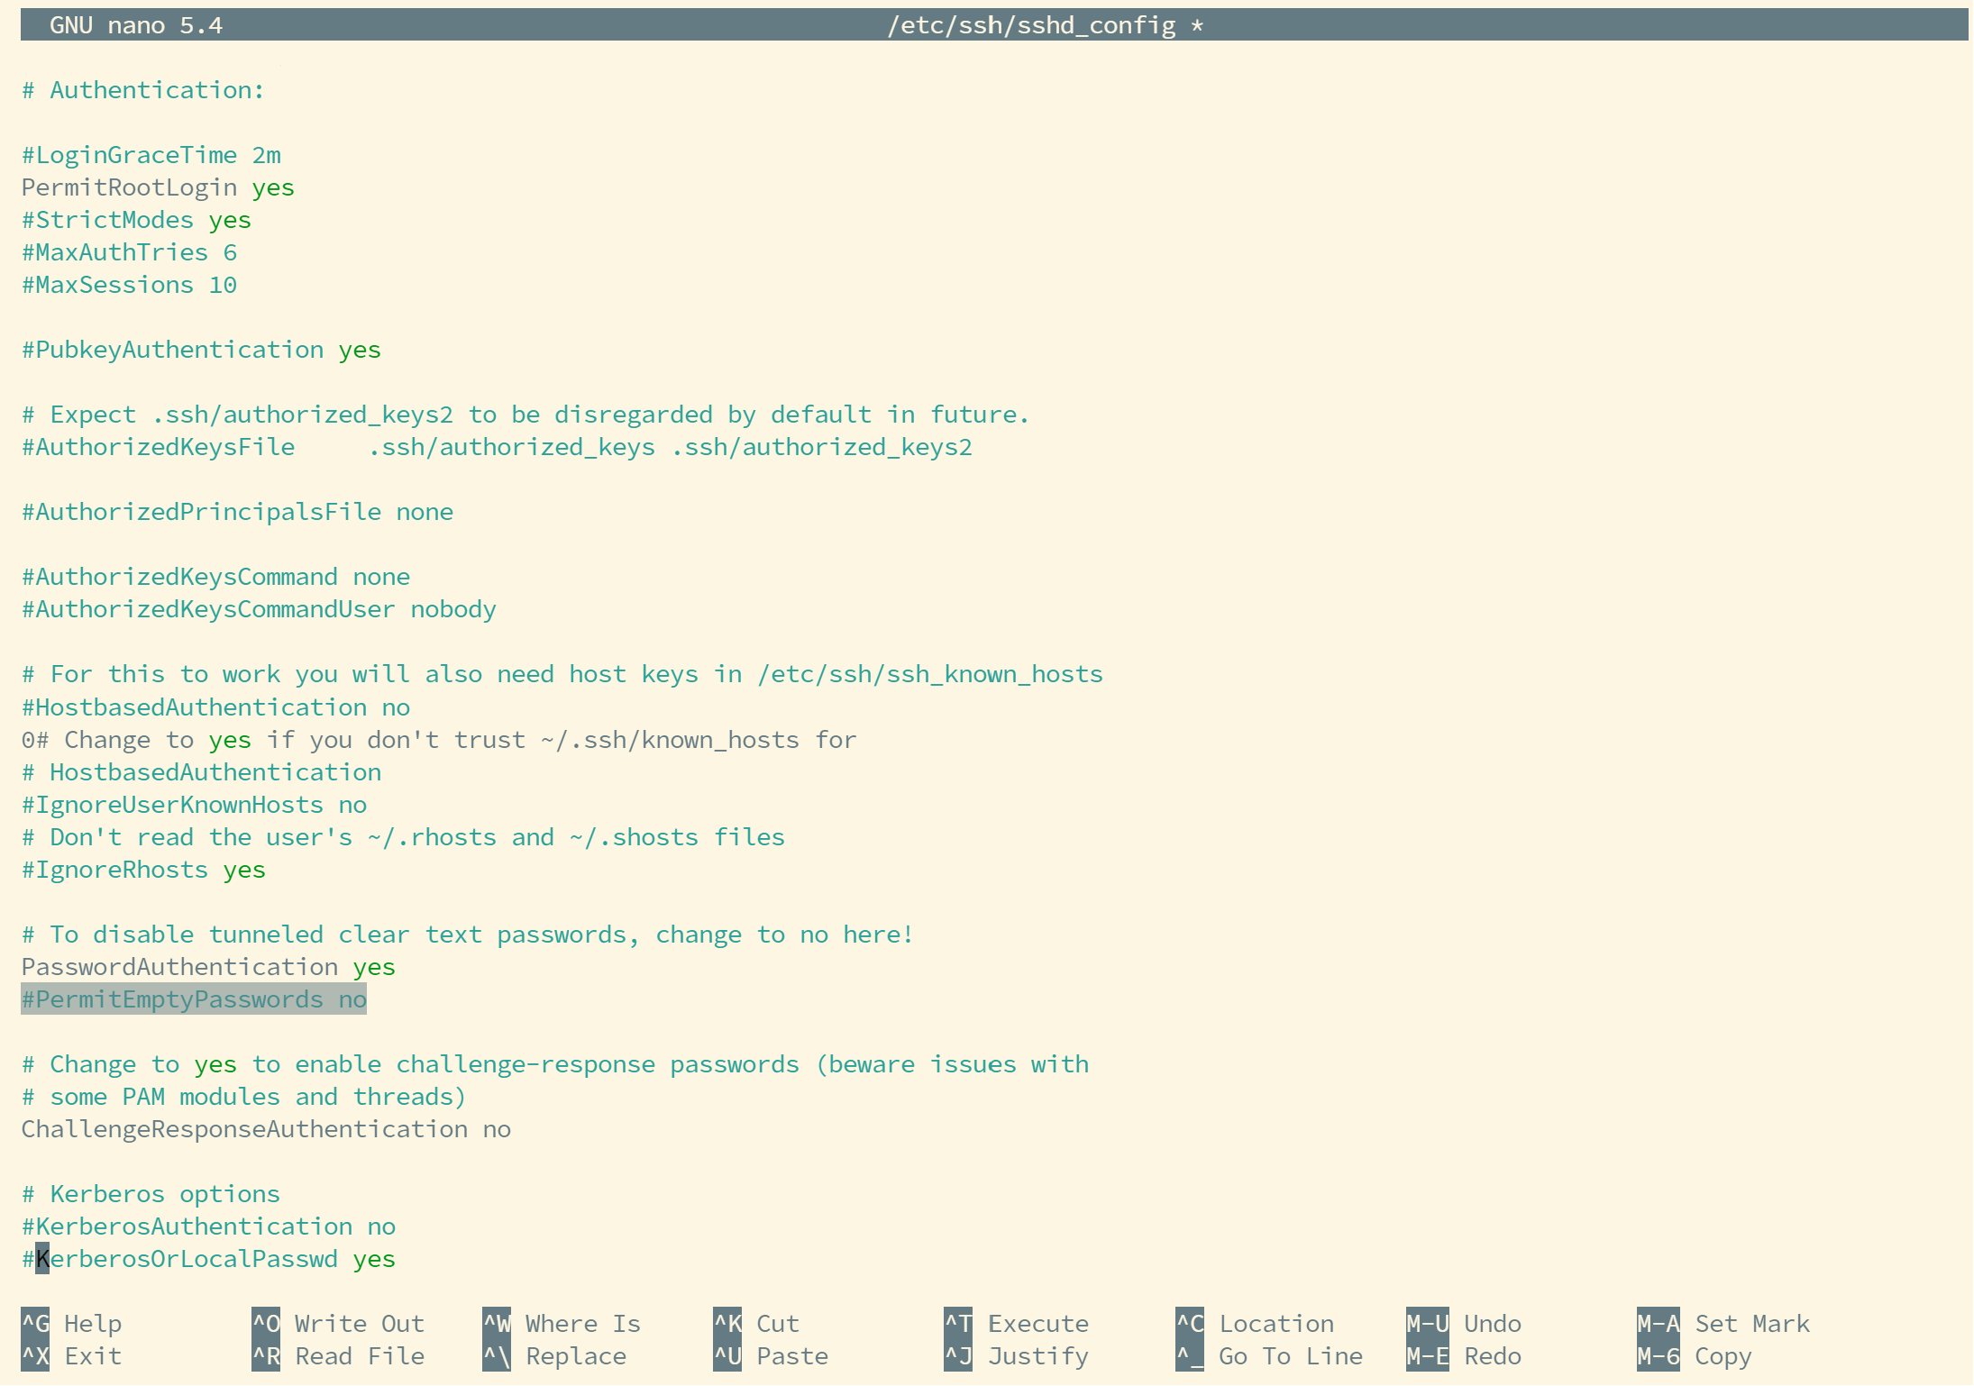Screen dimensions: 1974x1386
Task: Click the '# To disable tunneled clear text' comment
Action: [469, 935]
